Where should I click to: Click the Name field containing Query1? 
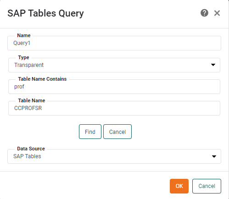coord(114,43)
